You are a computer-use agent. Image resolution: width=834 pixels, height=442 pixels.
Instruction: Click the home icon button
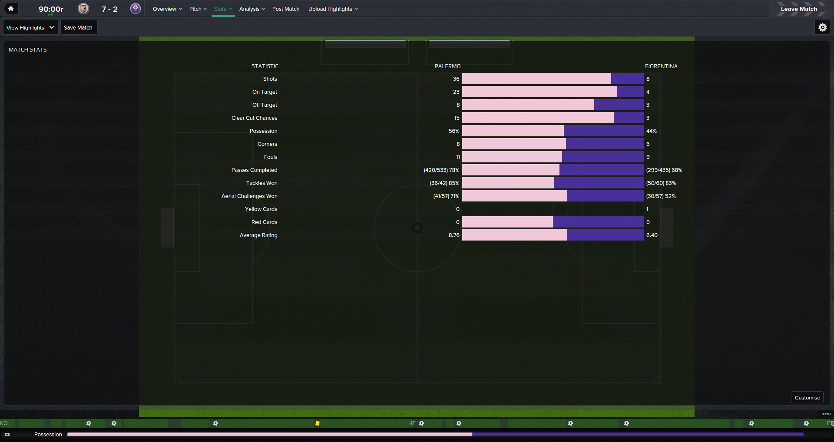11,9
